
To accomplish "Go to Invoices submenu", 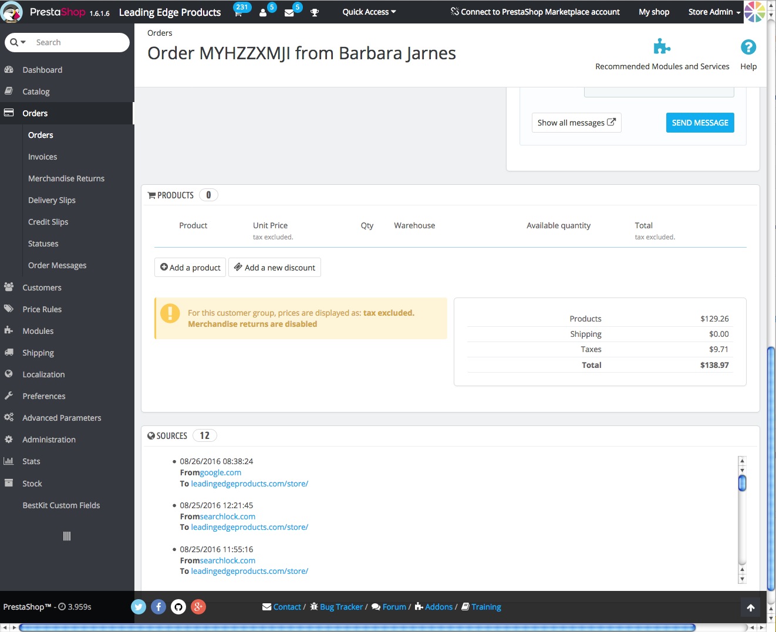I will point(43,157).
